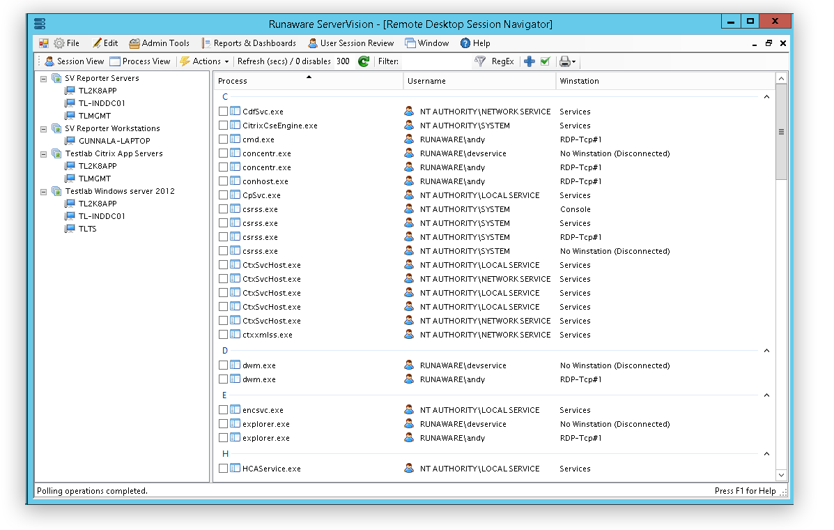Click the process icon next to HCAService.exe
Screen dimensions: 834x530
[235, 468]
